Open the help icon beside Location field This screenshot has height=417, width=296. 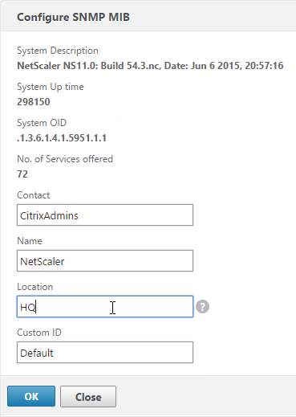[202, 307]
